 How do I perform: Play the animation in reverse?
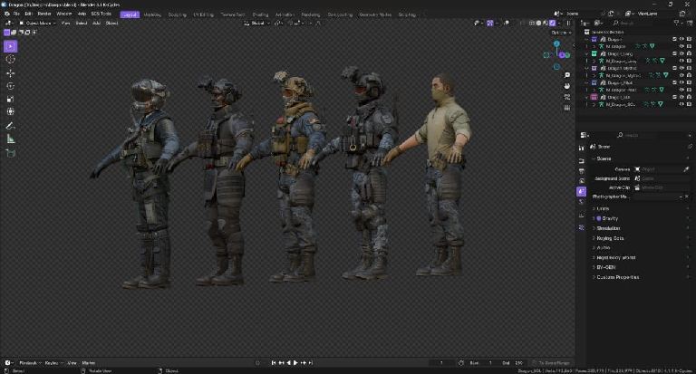click(288, 363)
